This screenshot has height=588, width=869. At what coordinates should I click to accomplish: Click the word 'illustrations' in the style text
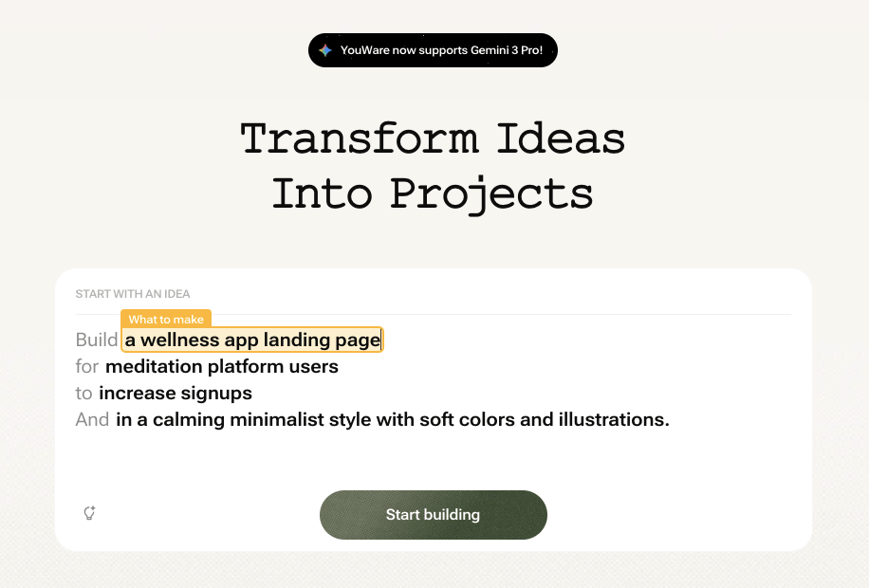click(x=614, y=419)
